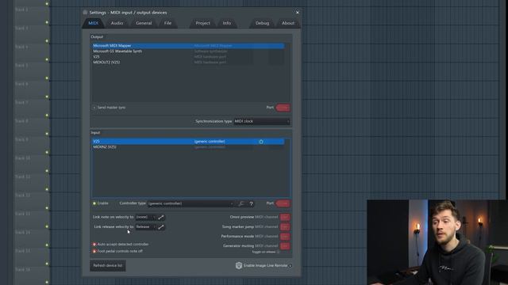Select Microsoft MIDI Mapper output device
The width and height of the screenshot is (508, 285).
pos(188,46)
